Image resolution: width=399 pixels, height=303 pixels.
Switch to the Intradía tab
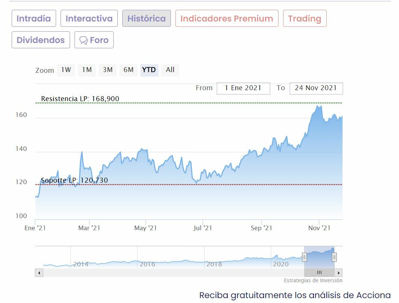pos(34,18)
